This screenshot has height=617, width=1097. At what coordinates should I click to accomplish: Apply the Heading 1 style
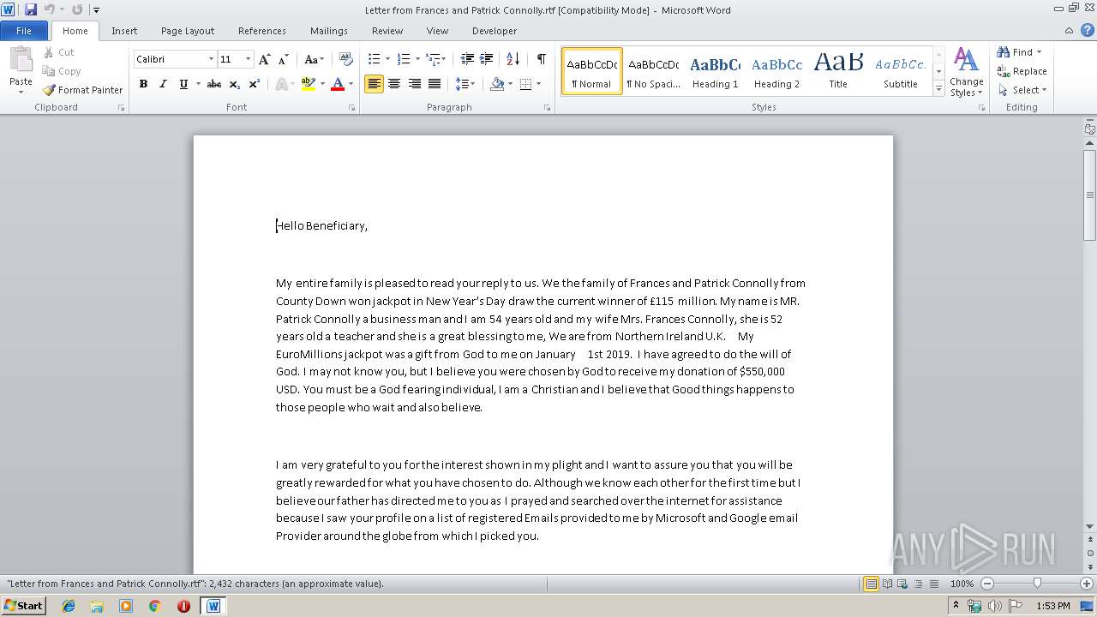pyautogui.click(x=716, y=71)
